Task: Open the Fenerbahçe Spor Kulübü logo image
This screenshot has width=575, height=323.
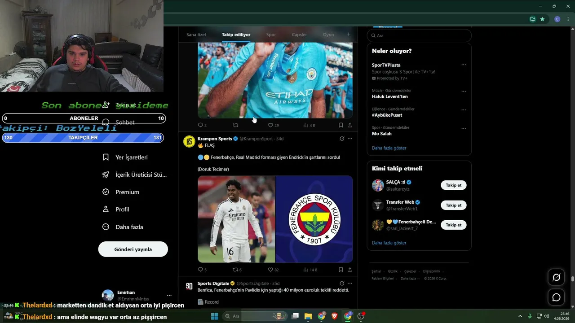Action: point(314,219)
